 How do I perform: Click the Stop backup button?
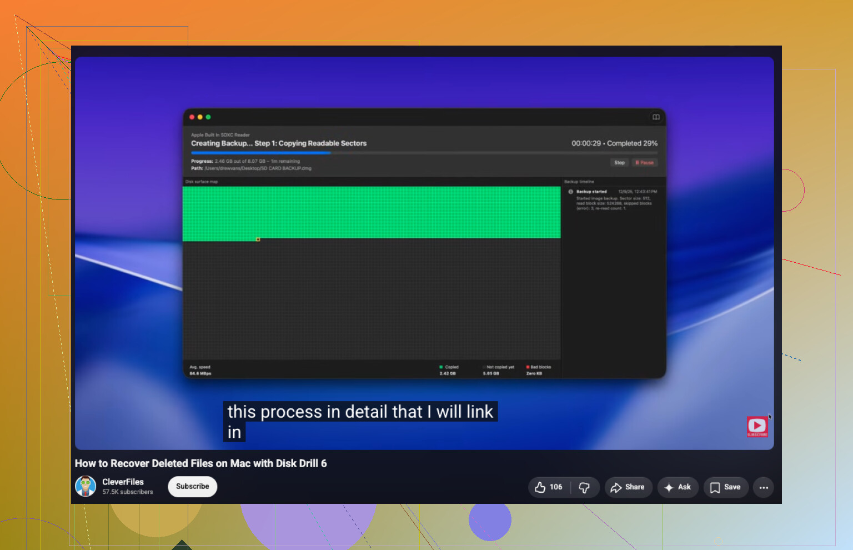click(x=619, y=163)
